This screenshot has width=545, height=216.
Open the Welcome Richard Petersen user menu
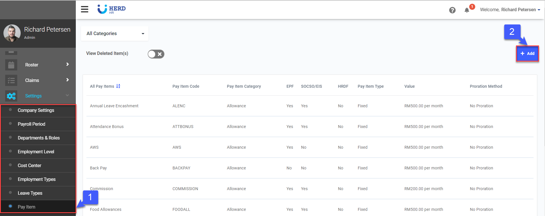(510, 10)
